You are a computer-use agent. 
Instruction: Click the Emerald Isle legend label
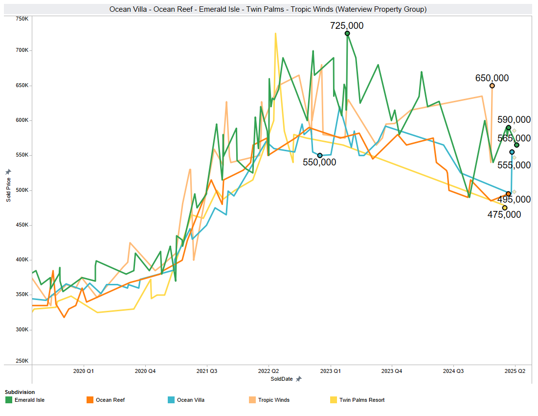coord(29,400)
